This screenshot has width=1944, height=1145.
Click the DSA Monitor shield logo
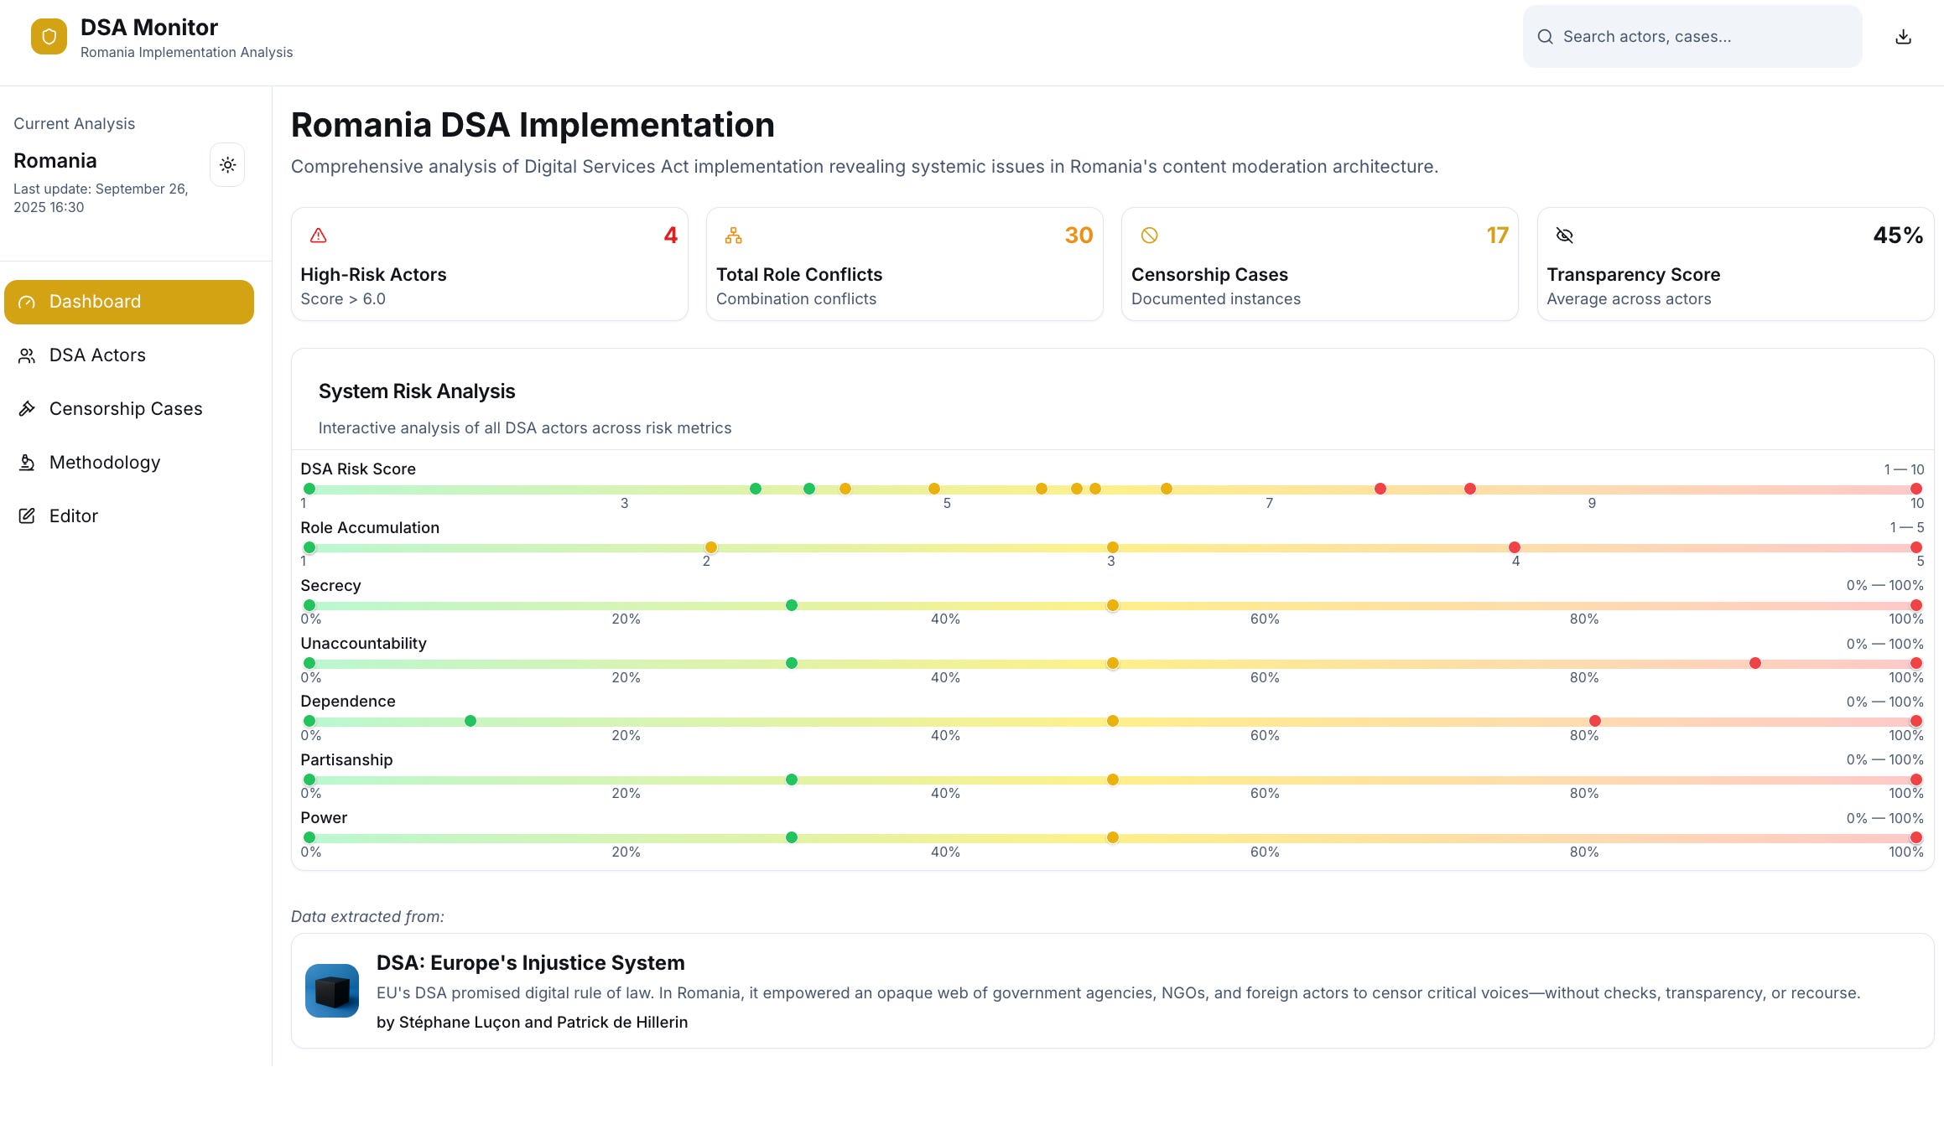(x=49, y=37)
